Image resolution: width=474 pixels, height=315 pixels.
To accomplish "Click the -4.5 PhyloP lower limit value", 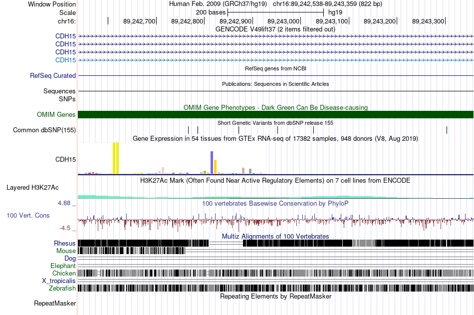I will pyautogui.click(x=64, y=228).
